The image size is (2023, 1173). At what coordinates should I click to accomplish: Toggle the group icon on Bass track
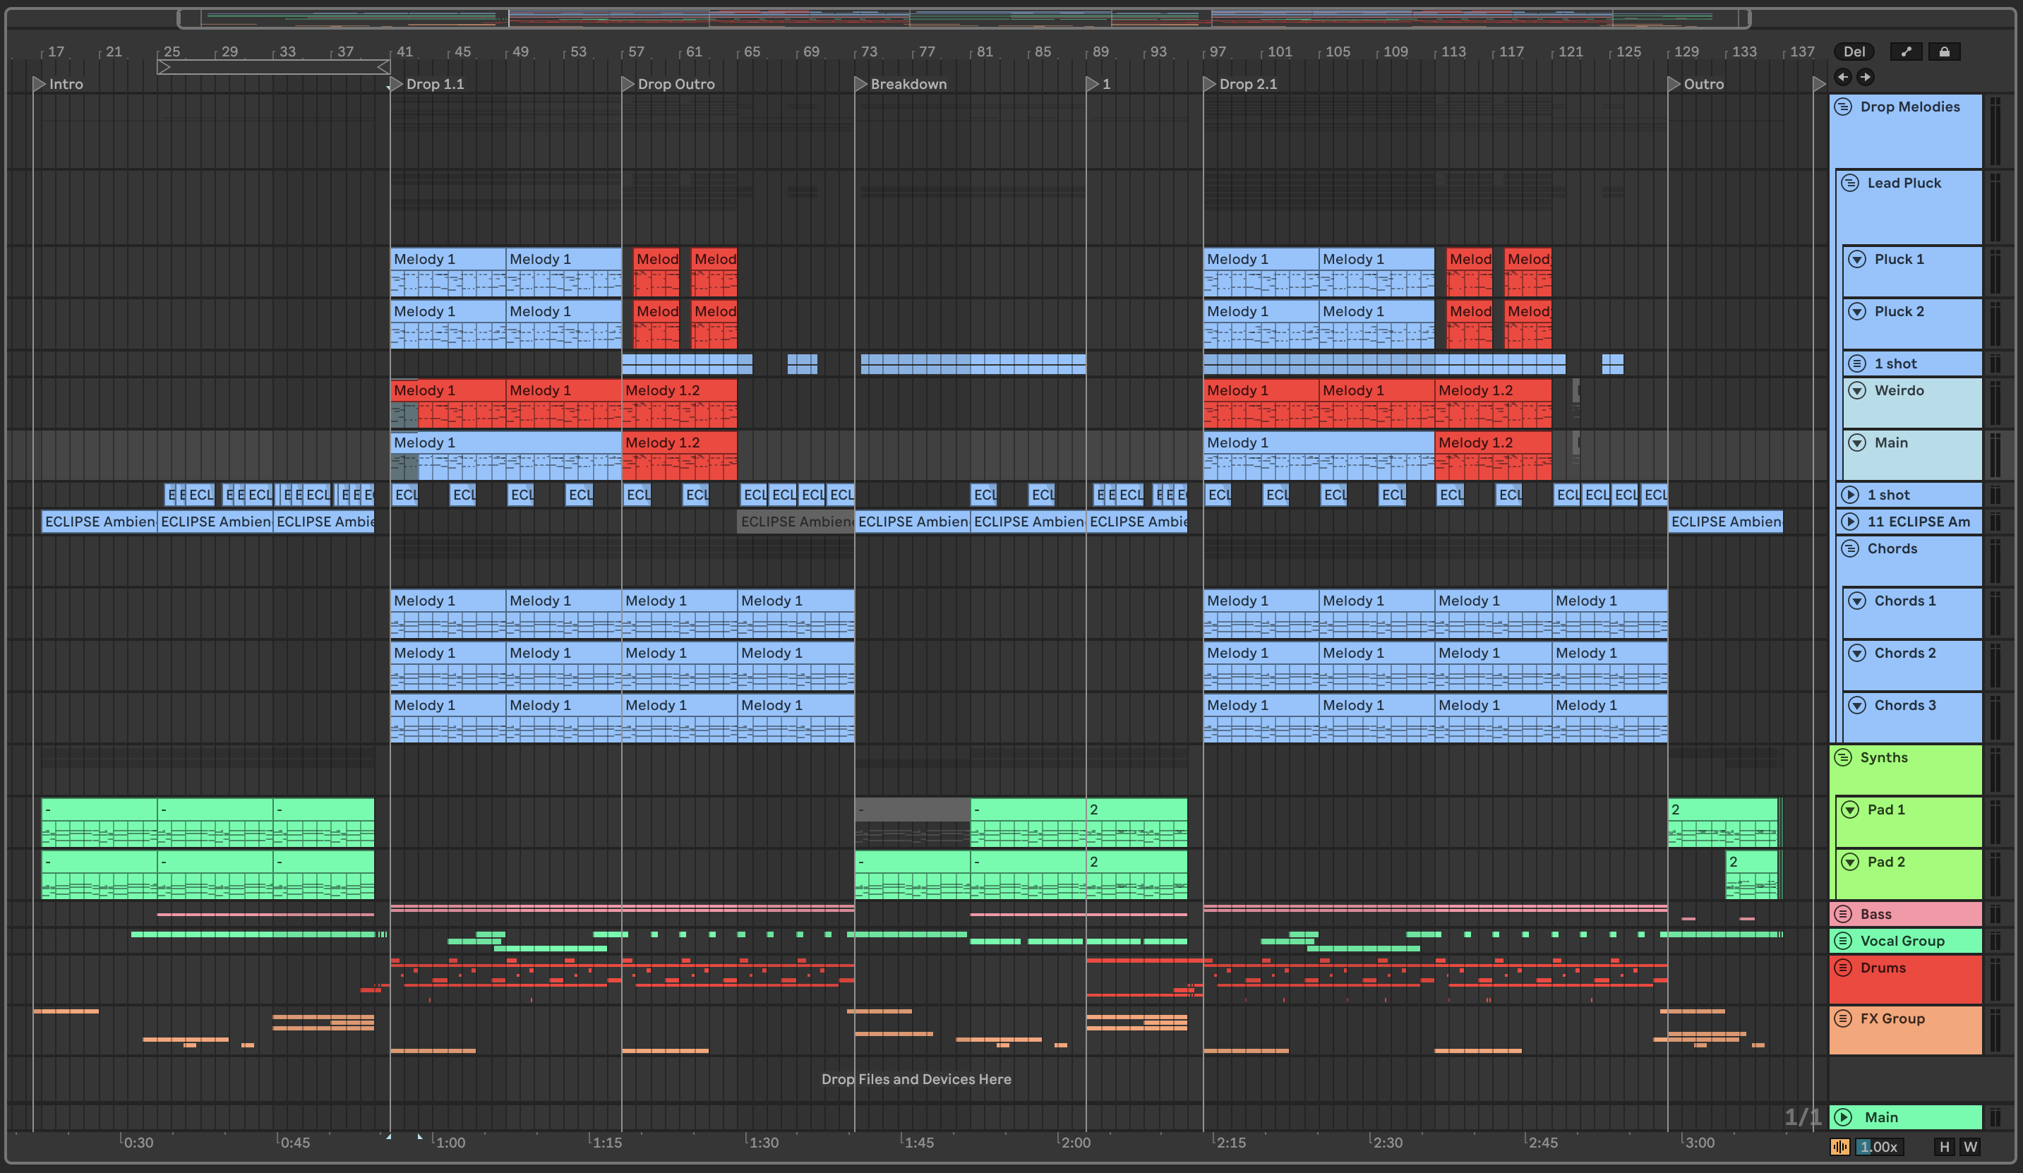click(x=1843, y=914)
